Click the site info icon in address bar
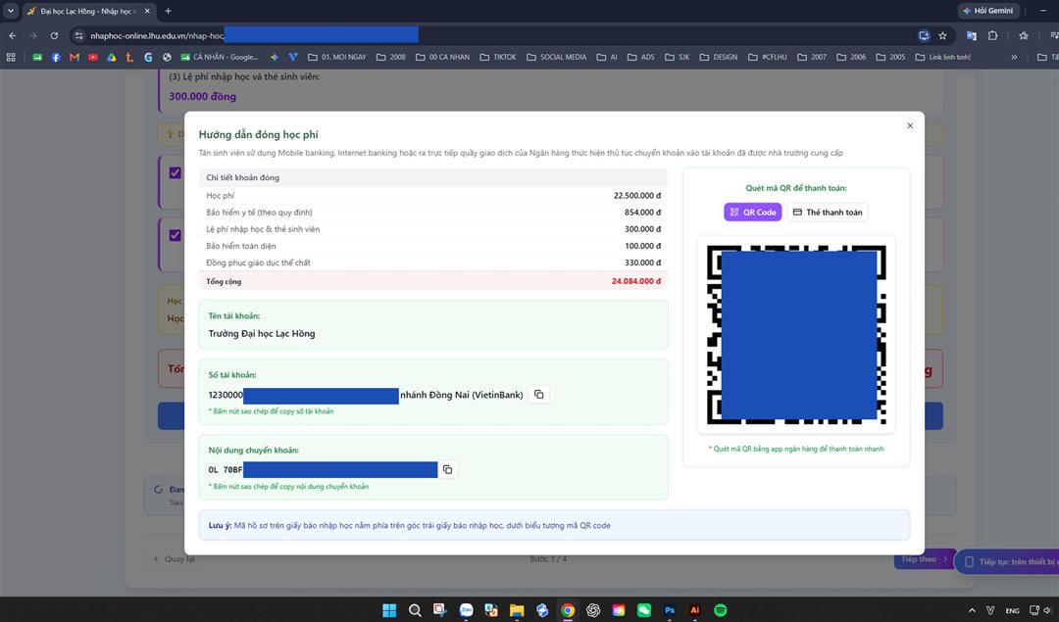 tap(79, 36)
